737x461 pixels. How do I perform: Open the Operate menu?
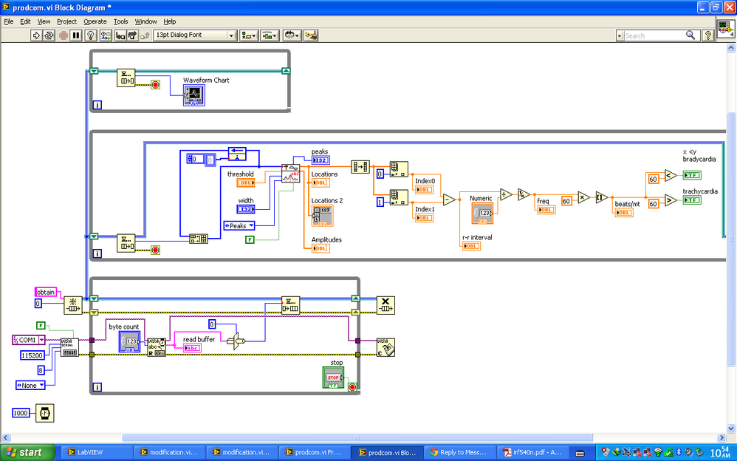coord(95,21)
